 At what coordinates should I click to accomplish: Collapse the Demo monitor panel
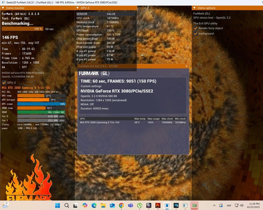(x=3, y=8)
